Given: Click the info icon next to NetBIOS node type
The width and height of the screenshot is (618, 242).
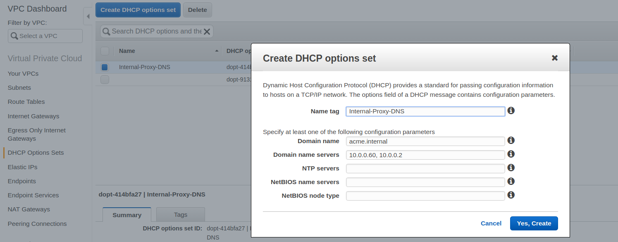Looking at the screenshot, I should tap(511, 195).
